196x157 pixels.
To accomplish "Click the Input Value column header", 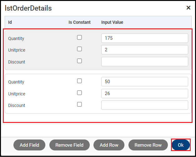I will click(112, 22).
